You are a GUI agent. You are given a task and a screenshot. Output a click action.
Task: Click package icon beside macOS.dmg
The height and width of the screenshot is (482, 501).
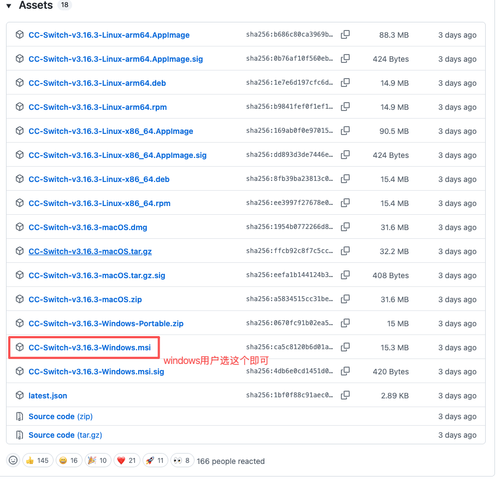[20, 227]
